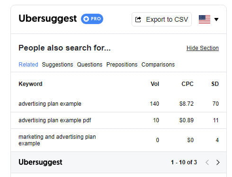Click the Export to CSV share icon
The width and height of the screenshot is (232, 177).
(138, 19)
